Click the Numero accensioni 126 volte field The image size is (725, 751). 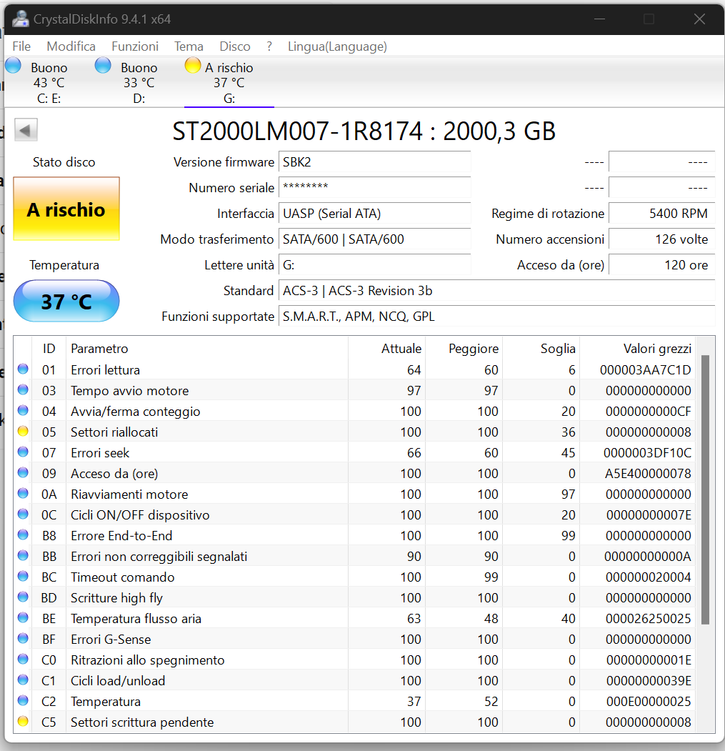coord(662,239)
